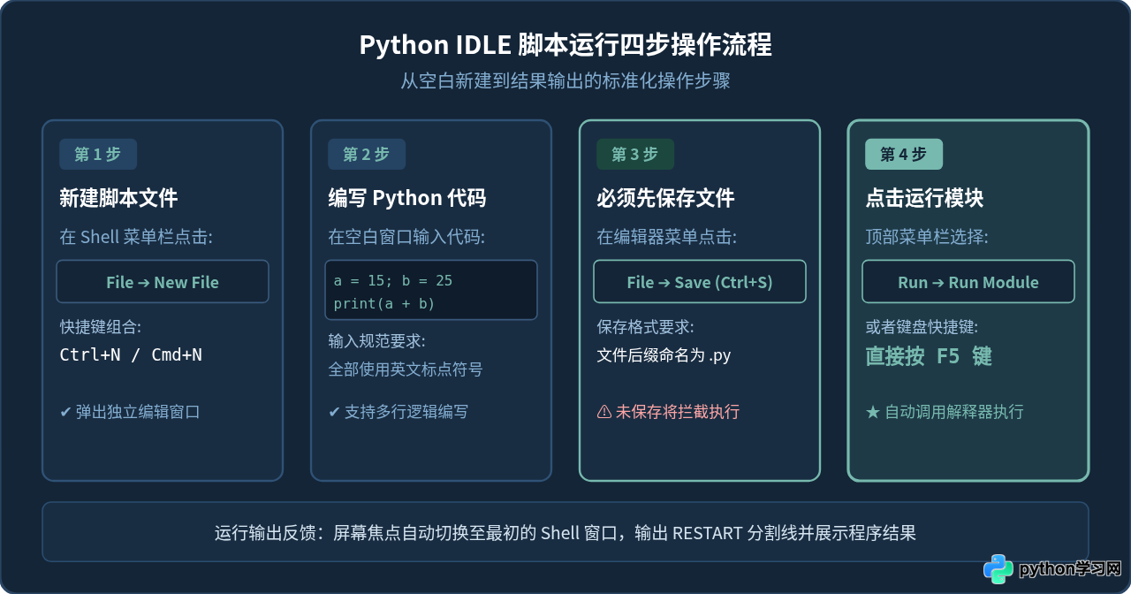The width and height of the screenshot is (1131, 594).
Task: Click the title Python IDLE 脚本运行四步操作流程
Action: (x=565, y=44)
